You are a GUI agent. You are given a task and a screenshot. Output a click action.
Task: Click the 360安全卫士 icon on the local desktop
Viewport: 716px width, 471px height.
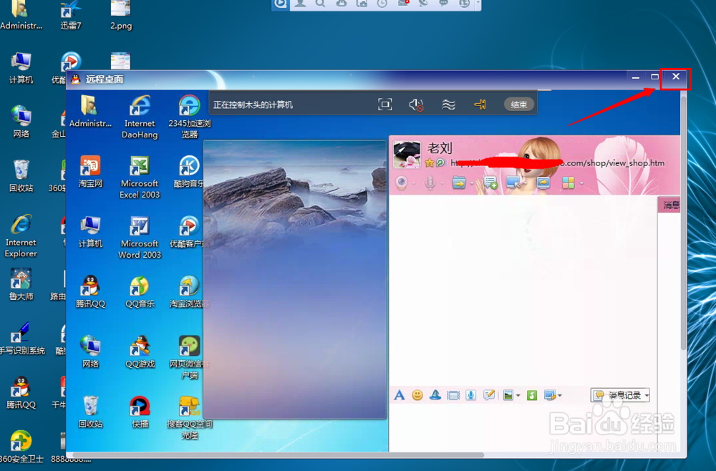click(x=21, y=447)
